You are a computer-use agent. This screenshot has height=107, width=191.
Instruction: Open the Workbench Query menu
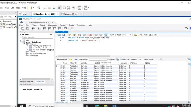pyautogui.click(x=42, y=25)
